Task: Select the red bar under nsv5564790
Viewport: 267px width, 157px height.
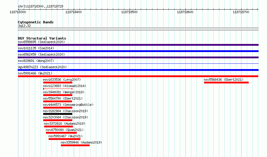Action: [58, 101]
